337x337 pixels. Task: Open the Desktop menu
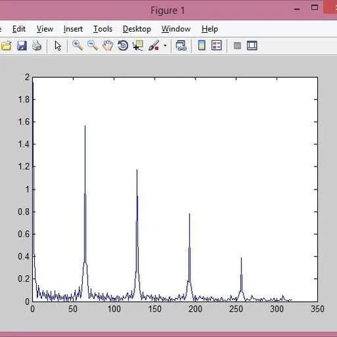point(137,29)
